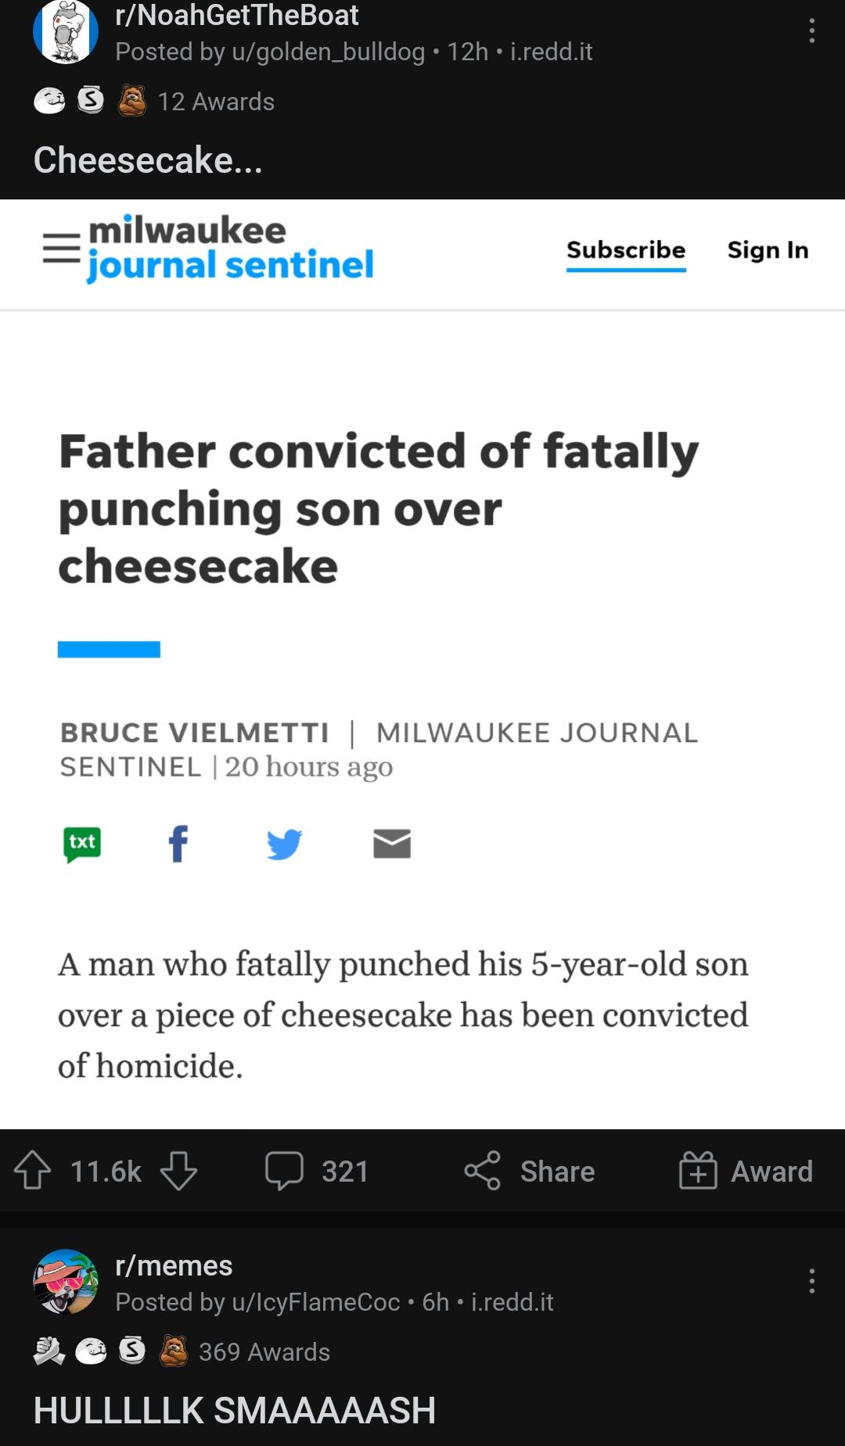
Task: Share article on Twitter icon
Action: pos(284,844)
